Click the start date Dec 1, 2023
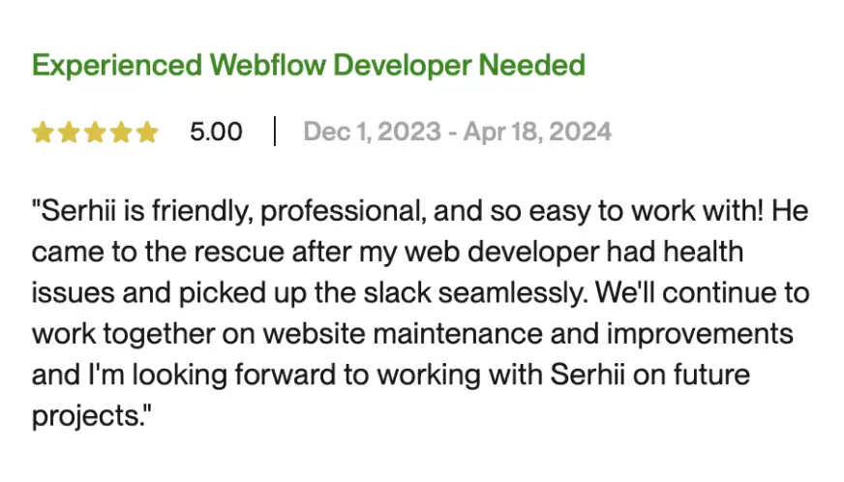The image size is (844, 482). 372,132
